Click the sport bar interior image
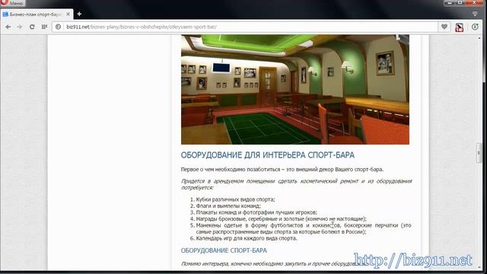The image size is (487, 274). 295,90
